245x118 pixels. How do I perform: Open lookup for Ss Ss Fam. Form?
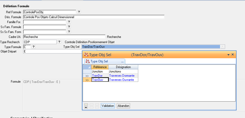pyautogui.click(x=69, y=32)
